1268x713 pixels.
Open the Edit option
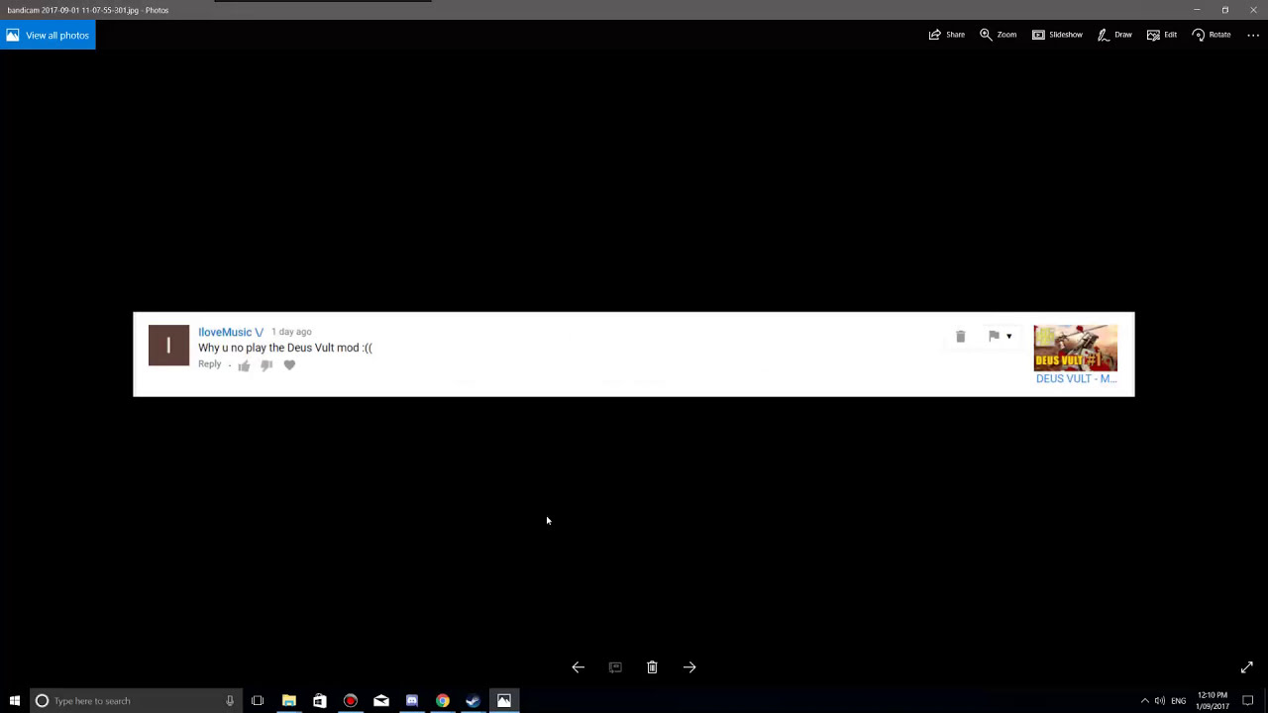click(x=1162, y=35)
